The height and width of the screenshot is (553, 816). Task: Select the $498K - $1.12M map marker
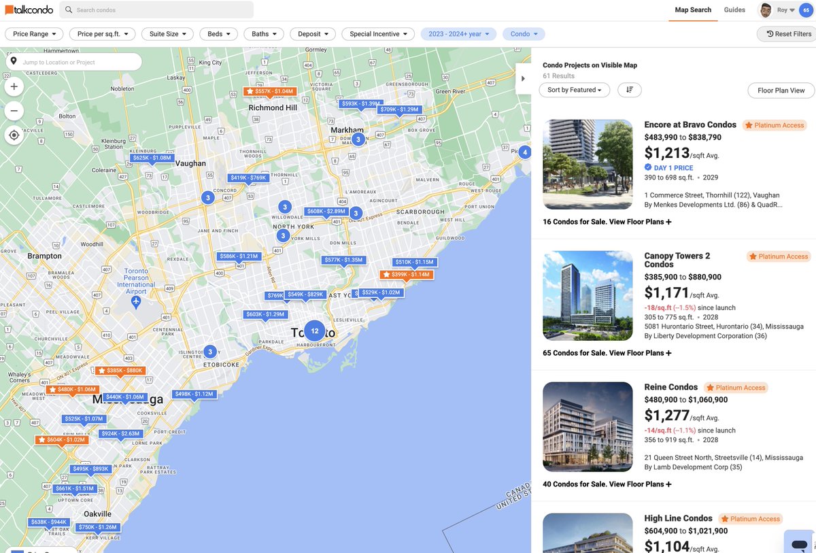(x=194, y=395)
